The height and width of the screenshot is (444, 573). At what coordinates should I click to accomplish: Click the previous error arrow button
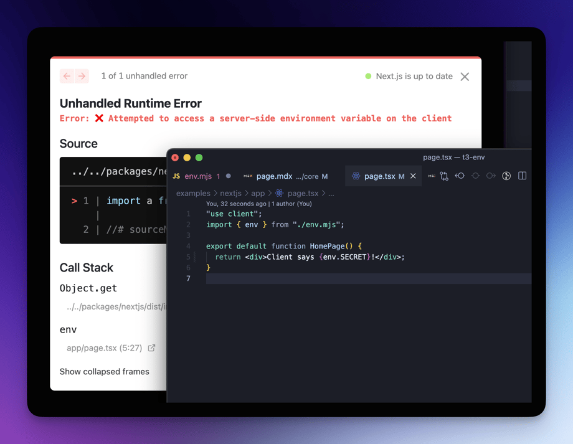tap(67, 76)
